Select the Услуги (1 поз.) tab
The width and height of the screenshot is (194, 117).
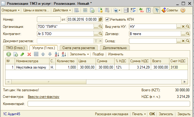[x=43, y=48]
